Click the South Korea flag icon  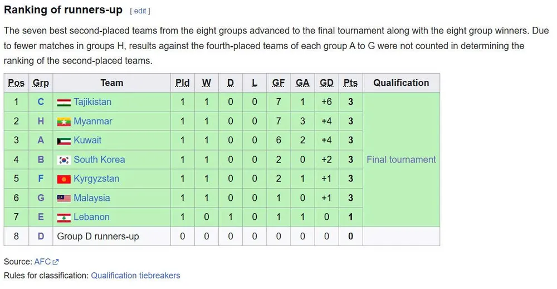(x=64, y=160)
